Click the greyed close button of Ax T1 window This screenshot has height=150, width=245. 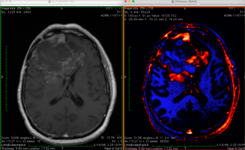click(x=3, y=1)
